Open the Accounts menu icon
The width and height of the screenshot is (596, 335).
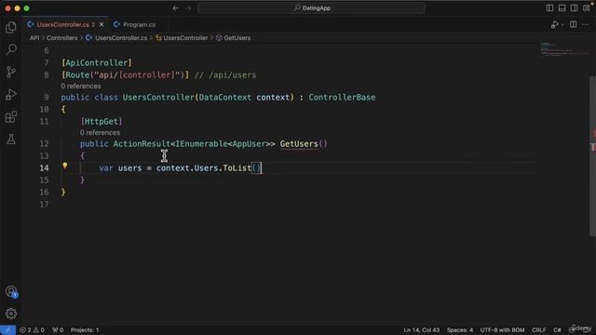click(11, 291)
